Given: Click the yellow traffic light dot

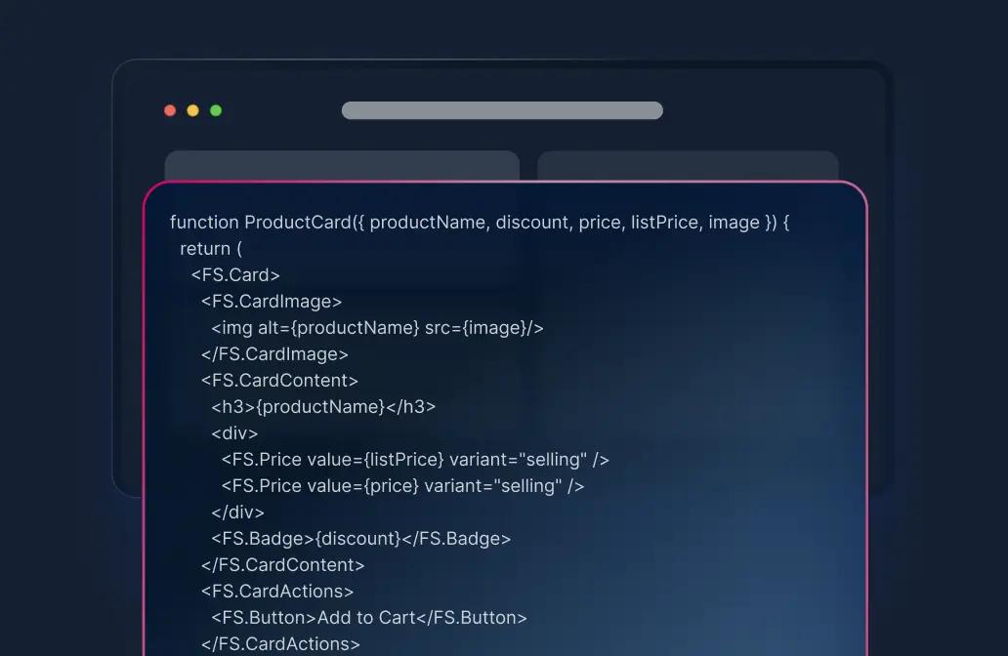Looking at the screenshot, I should point(192,110).
